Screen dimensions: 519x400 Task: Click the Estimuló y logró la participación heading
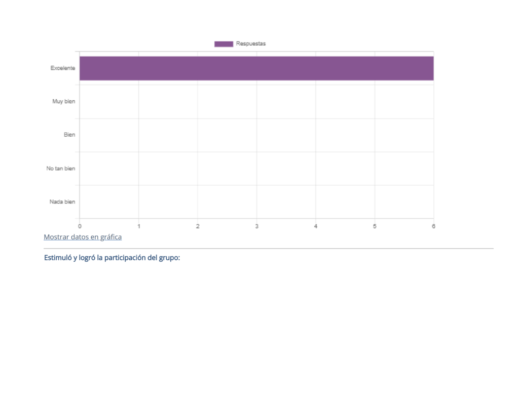pyautogui.click(x=112, y=258)
